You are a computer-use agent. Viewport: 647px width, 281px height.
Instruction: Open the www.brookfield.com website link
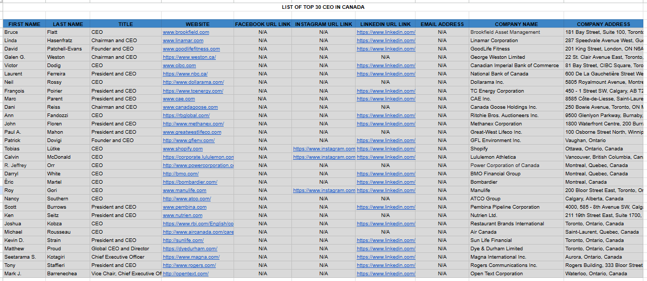pyautogui.click(x=186, y=32)
